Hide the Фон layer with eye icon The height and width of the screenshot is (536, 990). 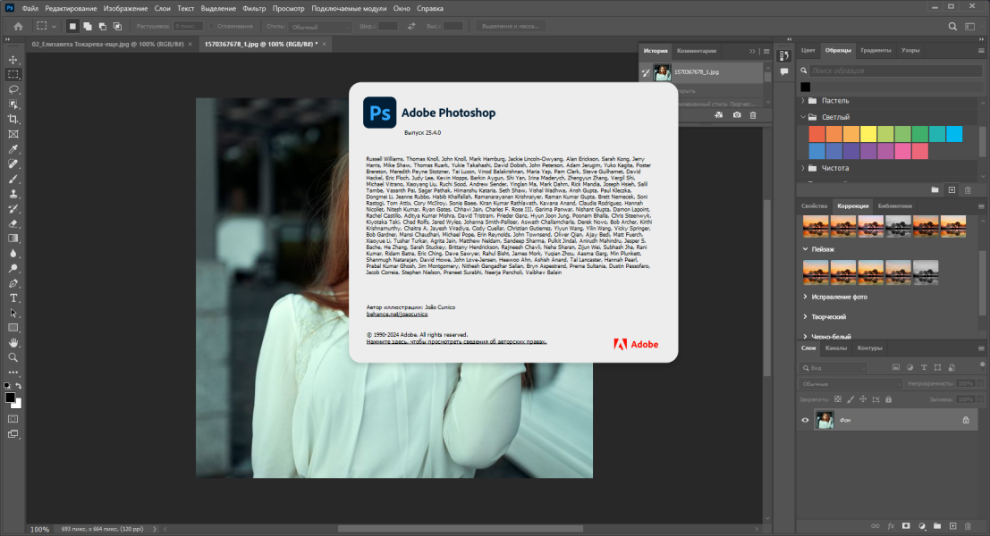click(805, 420)
